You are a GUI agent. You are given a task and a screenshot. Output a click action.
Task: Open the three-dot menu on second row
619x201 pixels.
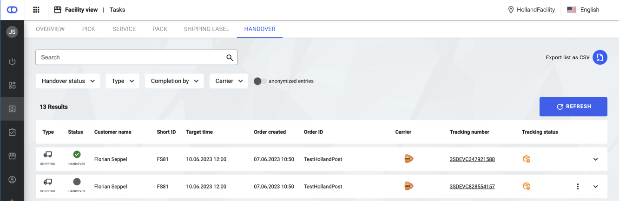click(x=578, y=187)
